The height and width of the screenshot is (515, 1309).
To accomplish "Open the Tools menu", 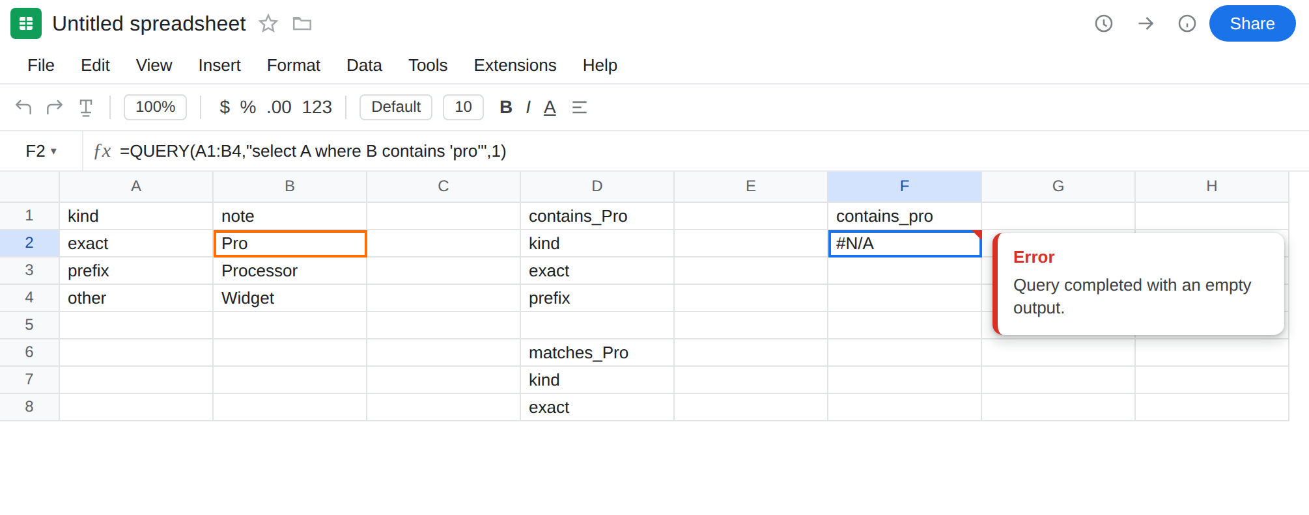I will coord(428,65).
